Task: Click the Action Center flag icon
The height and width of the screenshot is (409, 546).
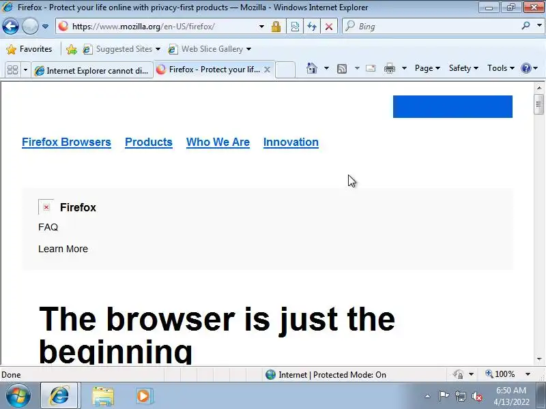Action: pyautogui.click(x=444, y=396)
